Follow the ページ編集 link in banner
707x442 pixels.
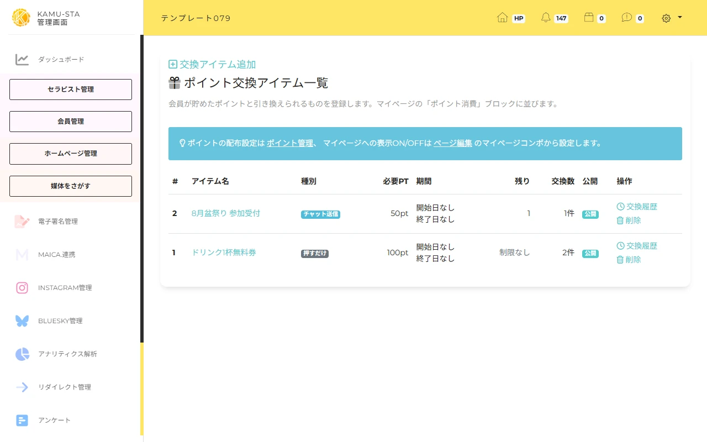(x=453, y=143)
